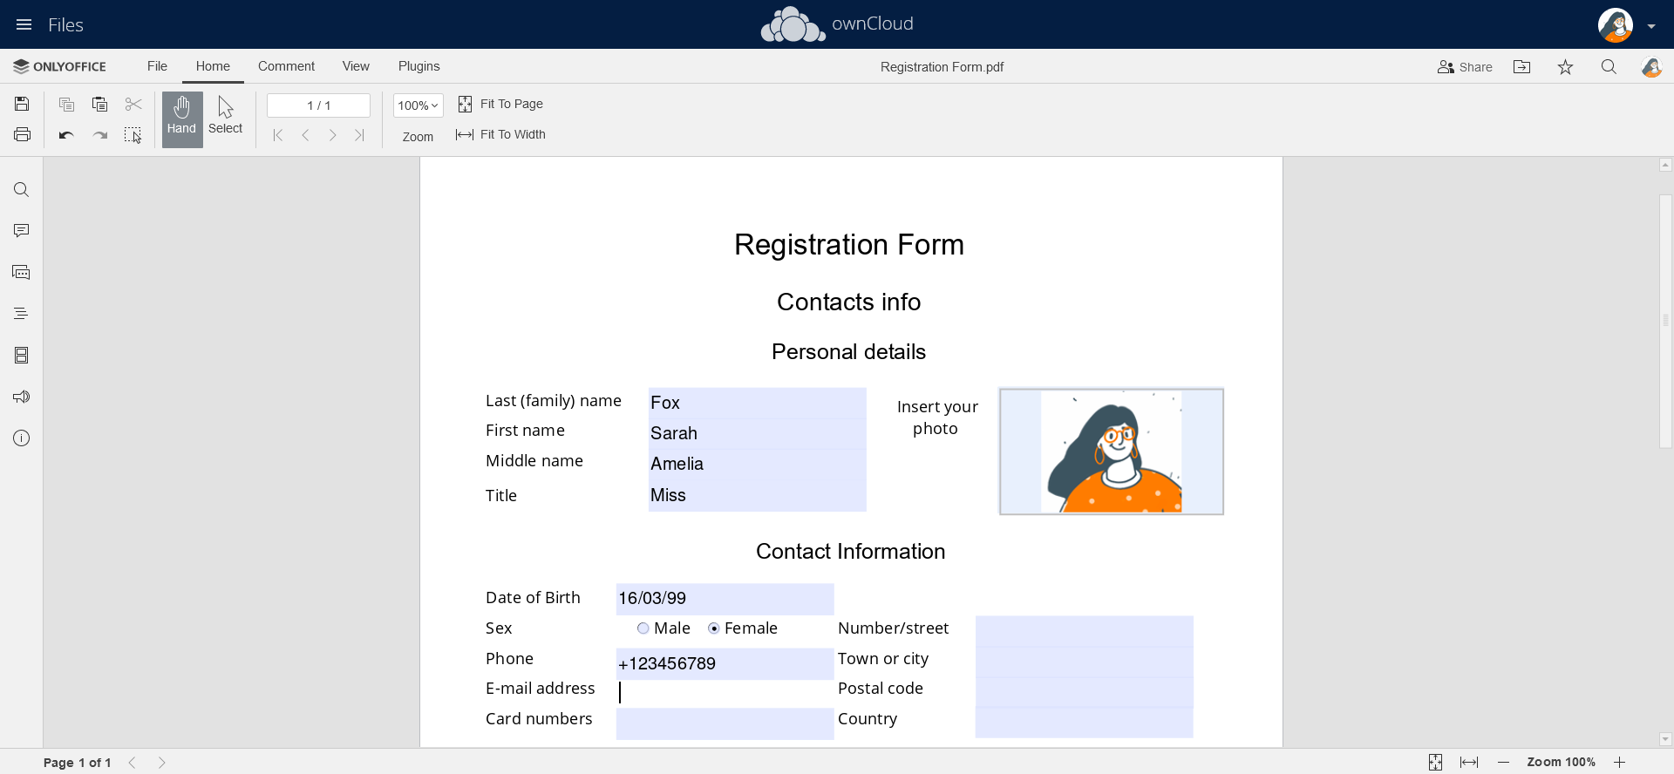Open the 100% zoom dropdown

click(x=418, y=105)
